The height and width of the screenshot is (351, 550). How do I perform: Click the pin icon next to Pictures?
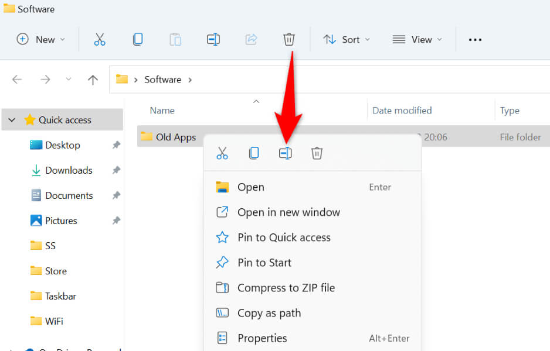(116, 221)
